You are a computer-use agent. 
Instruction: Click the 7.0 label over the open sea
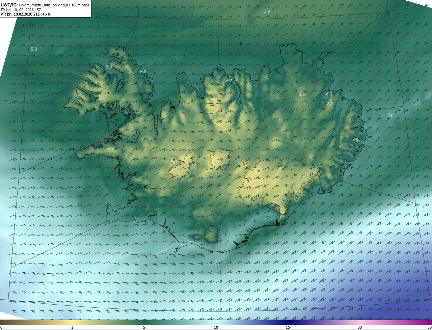tap(390, 116)
